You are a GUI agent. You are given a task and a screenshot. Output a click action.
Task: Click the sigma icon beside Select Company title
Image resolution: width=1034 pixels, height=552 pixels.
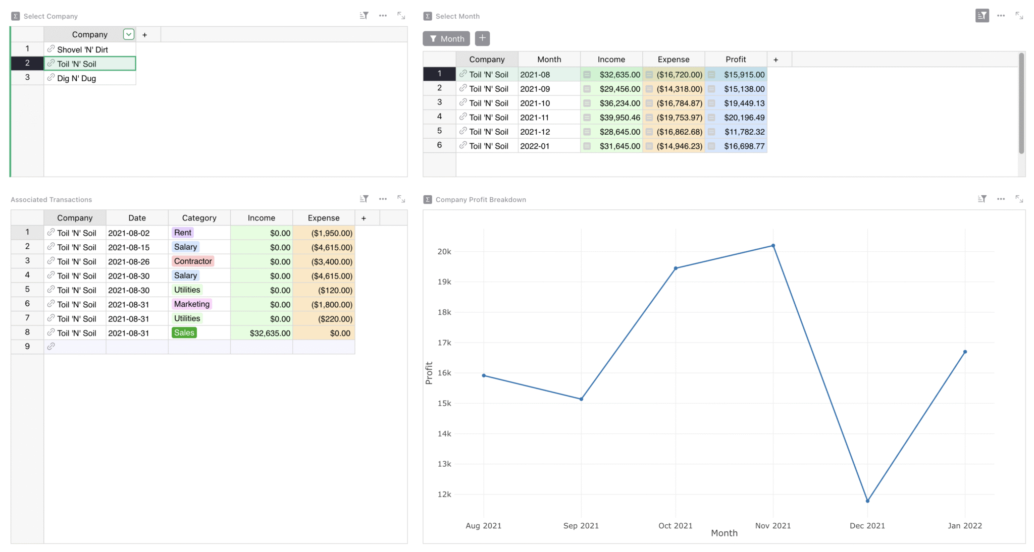(16, 16)
